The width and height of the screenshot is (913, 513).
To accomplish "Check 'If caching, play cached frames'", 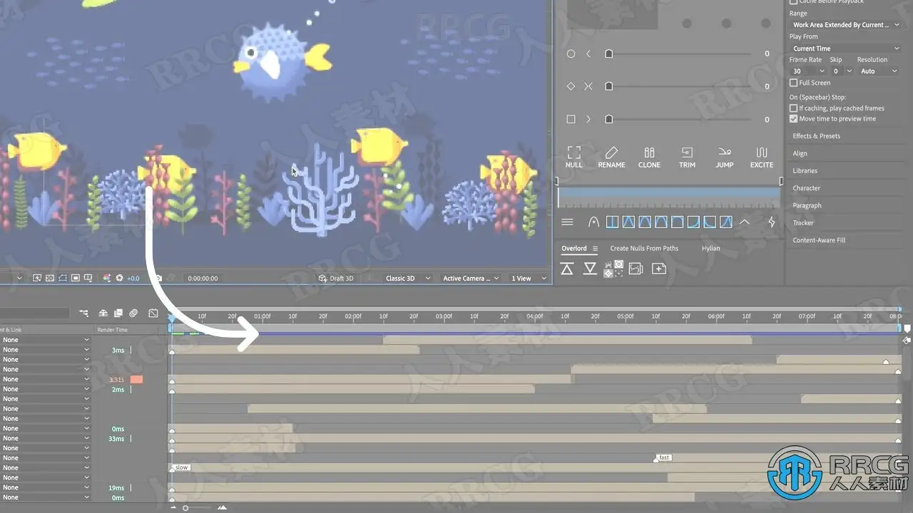I will [x=794, y=108].
